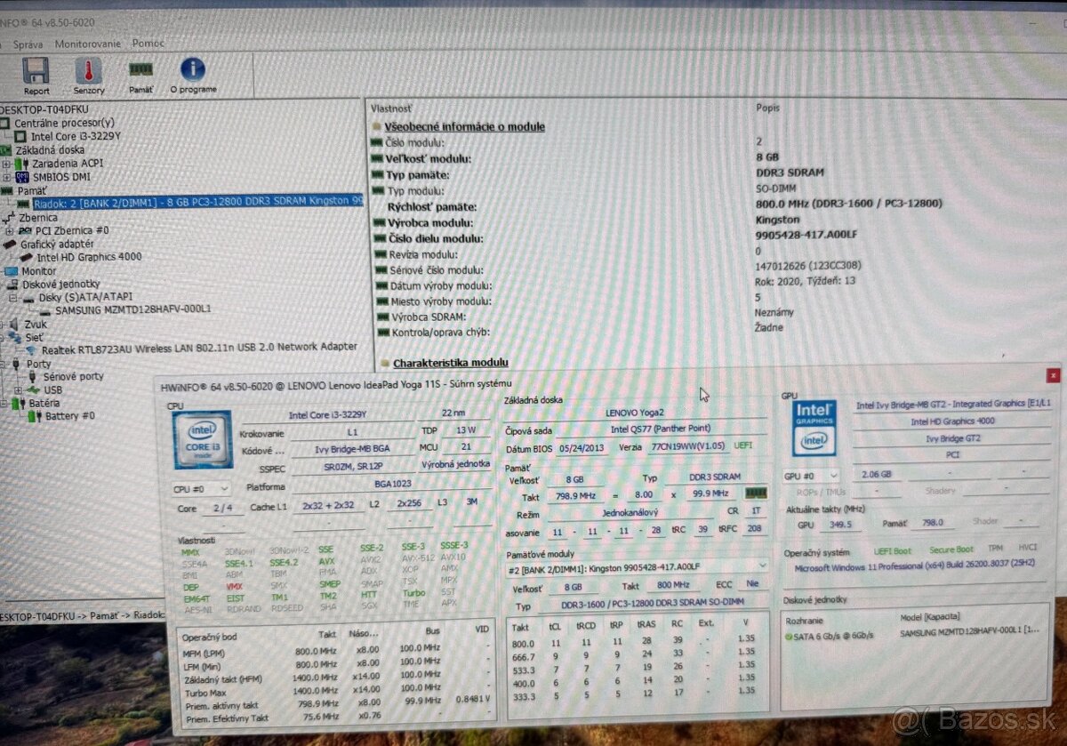This screenshot has width=1067, height=746.
Task: Select Intel Core i3-3229Y tree item
Action: tap(76, 136)
